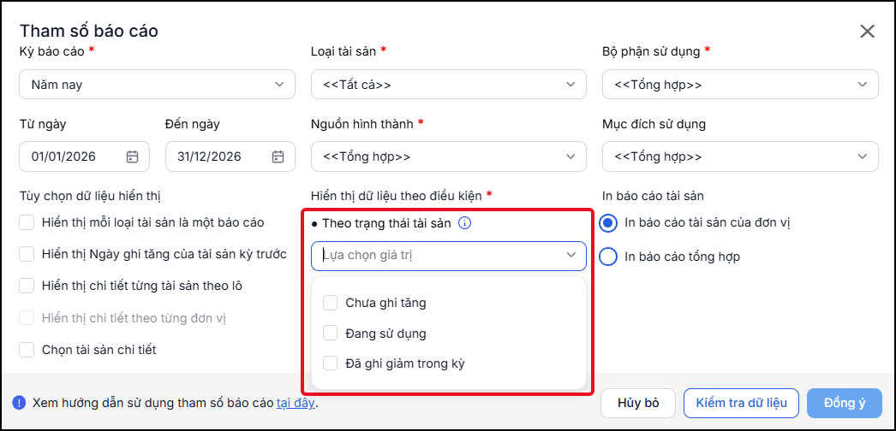Select In báo cáo tổng hợp radio button
Screen dimensions: 896x431
click(x=608, y=257)
